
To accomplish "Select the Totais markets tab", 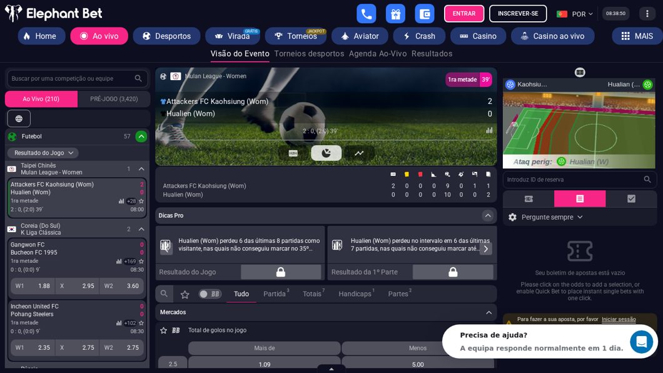I will click(x=313, y=294).
